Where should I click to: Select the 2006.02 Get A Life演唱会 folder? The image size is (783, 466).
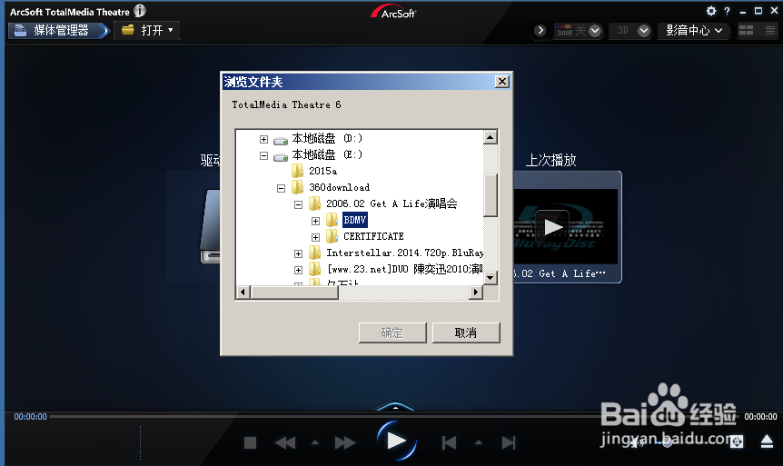point(391,203)
